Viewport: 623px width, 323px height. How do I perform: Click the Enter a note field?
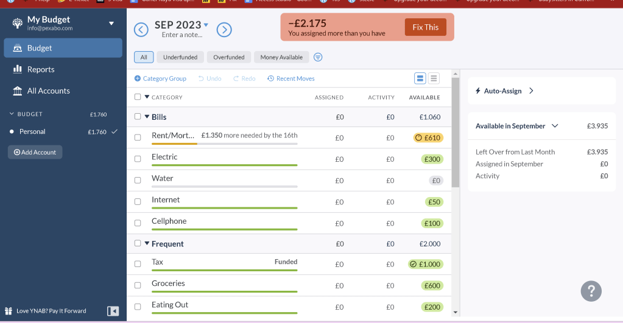pyautogui.click(x=182, y=35)
